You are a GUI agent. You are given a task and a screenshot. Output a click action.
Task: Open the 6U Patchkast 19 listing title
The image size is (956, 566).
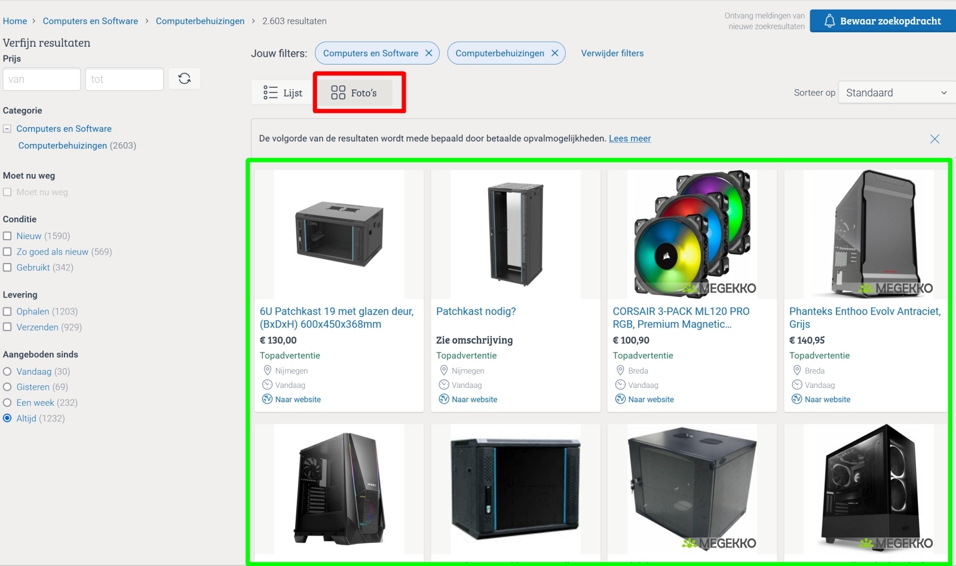(336, 318)
